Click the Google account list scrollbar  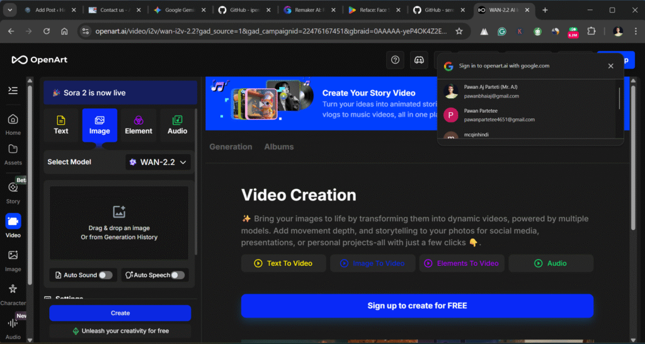click(619, 98)
